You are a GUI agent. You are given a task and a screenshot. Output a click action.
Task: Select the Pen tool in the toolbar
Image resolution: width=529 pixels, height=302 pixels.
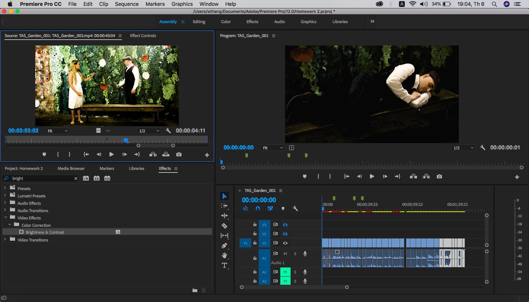point(224,245)
